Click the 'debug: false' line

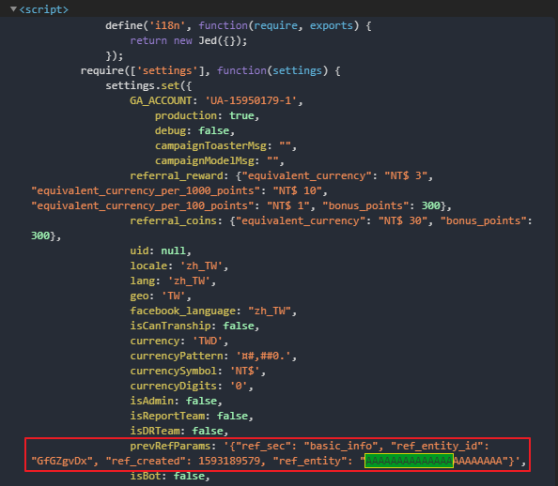click(194, 130)
